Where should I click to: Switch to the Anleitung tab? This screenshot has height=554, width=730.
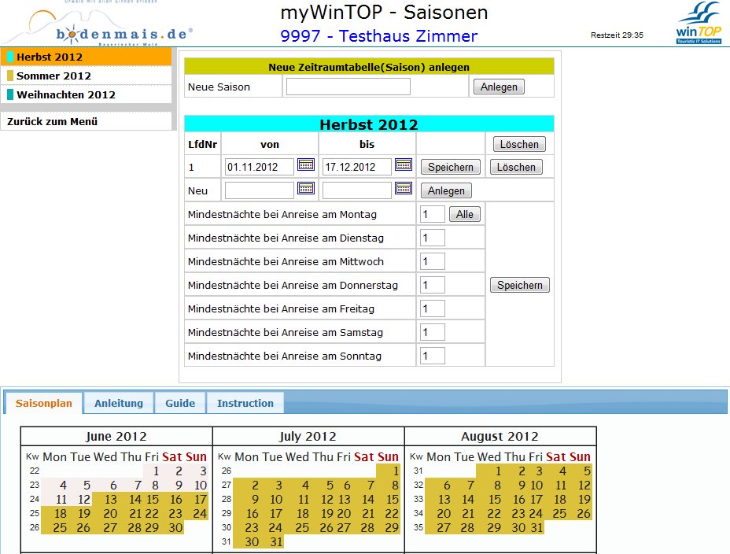[x=119, y=403]
